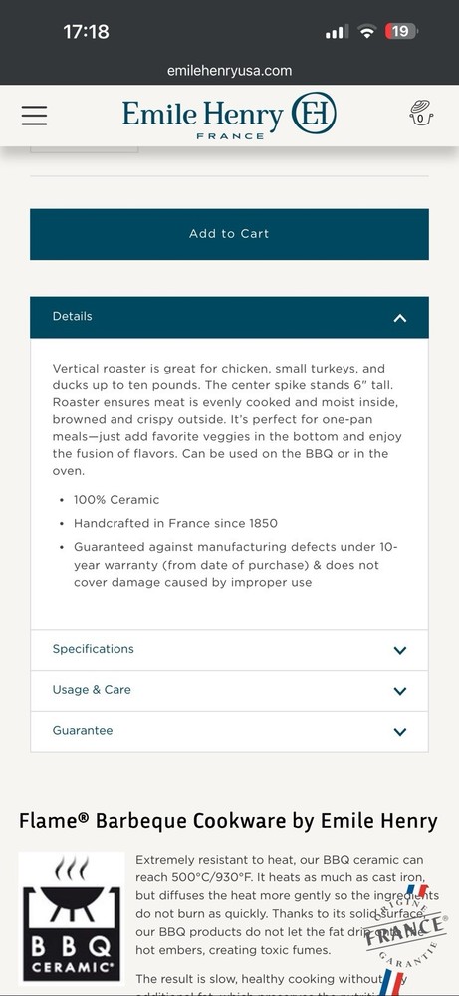Tap the Emile Henry EH circle logo
This screenshot has height=996, width=459.
pos(314,114)
